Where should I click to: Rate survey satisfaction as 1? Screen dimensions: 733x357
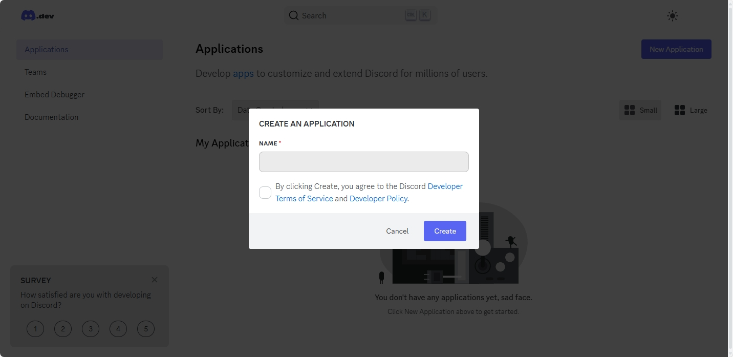coord(35,329)
